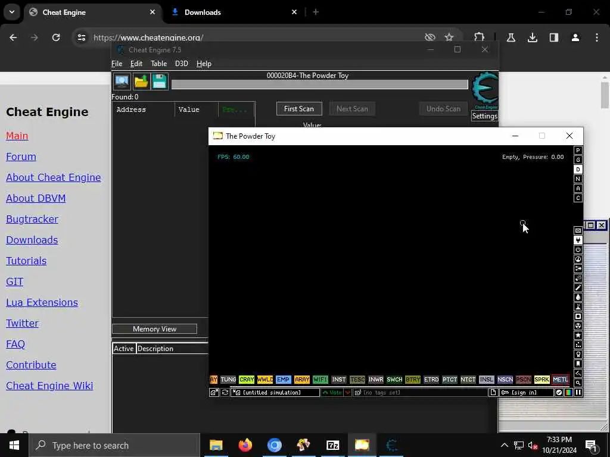The width and height of the screenshot is (610, 457).
Task: Toggle G gravity field quick option
Action: 578,159
